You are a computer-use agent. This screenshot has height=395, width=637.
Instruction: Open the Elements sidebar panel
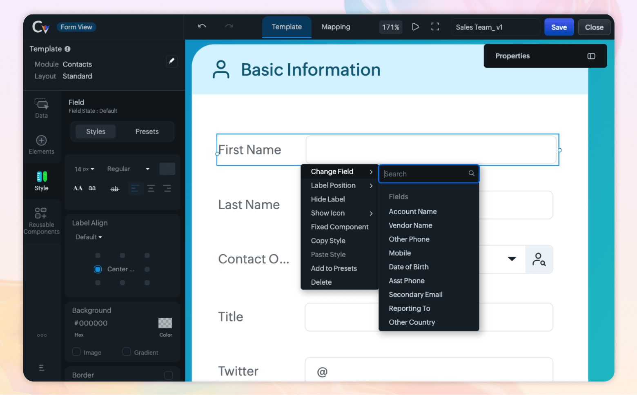click(x=41, y=145)
